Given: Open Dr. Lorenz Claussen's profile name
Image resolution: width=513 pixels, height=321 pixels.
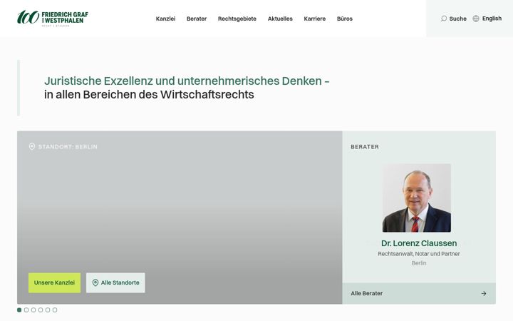Looking at the screenshot, I should pos(419,243).
